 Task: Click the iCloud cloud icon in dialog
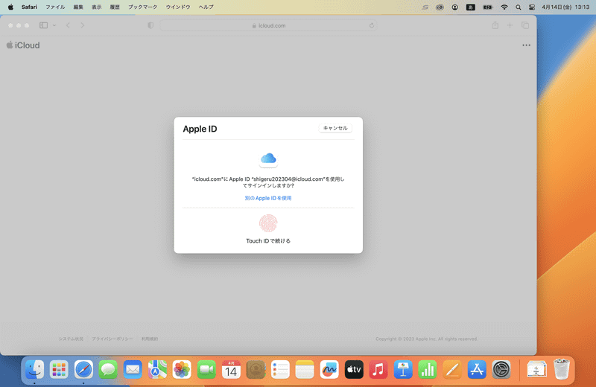(268, 159)
